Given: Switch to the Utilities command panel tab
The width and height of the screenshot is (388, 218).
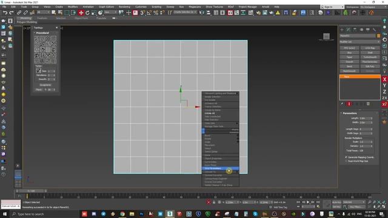Looking at the screenshot, I should pyautogui.click(x=375, y=30).
